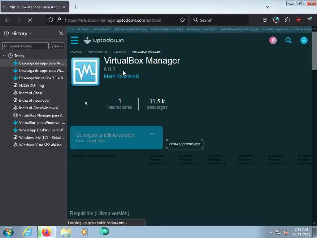Image resolution: width=317 pixels, height=238 pixels.
Task: Open the list all tabs chevron
Action: click(267, 7)
